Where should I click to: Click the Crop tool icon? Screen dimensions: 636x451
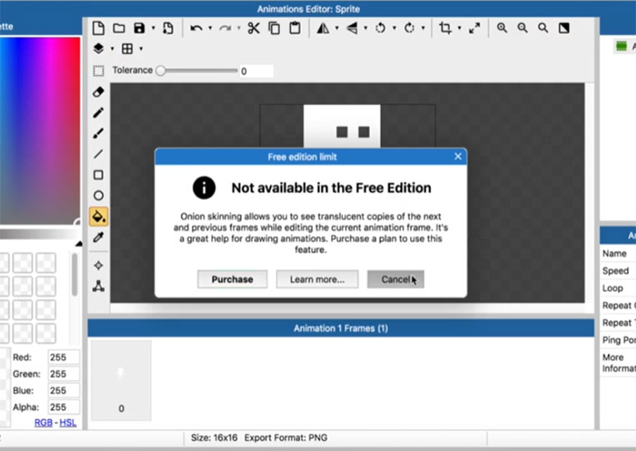(x=445, y=28)
